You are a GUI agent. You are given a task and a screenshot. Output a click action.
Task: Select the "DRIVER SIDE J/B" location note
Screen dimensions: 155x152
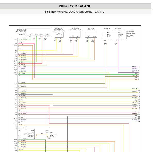pos(131,34)
